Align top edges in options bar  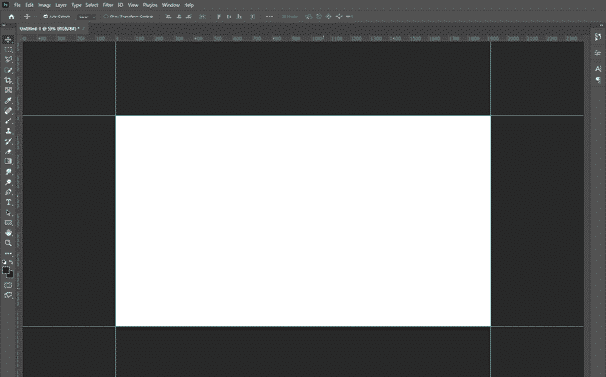click(219, 17)
